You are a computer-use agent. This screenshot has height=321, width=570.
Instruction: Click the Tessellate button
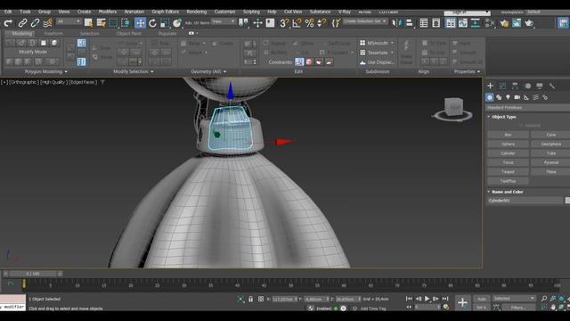377,53
